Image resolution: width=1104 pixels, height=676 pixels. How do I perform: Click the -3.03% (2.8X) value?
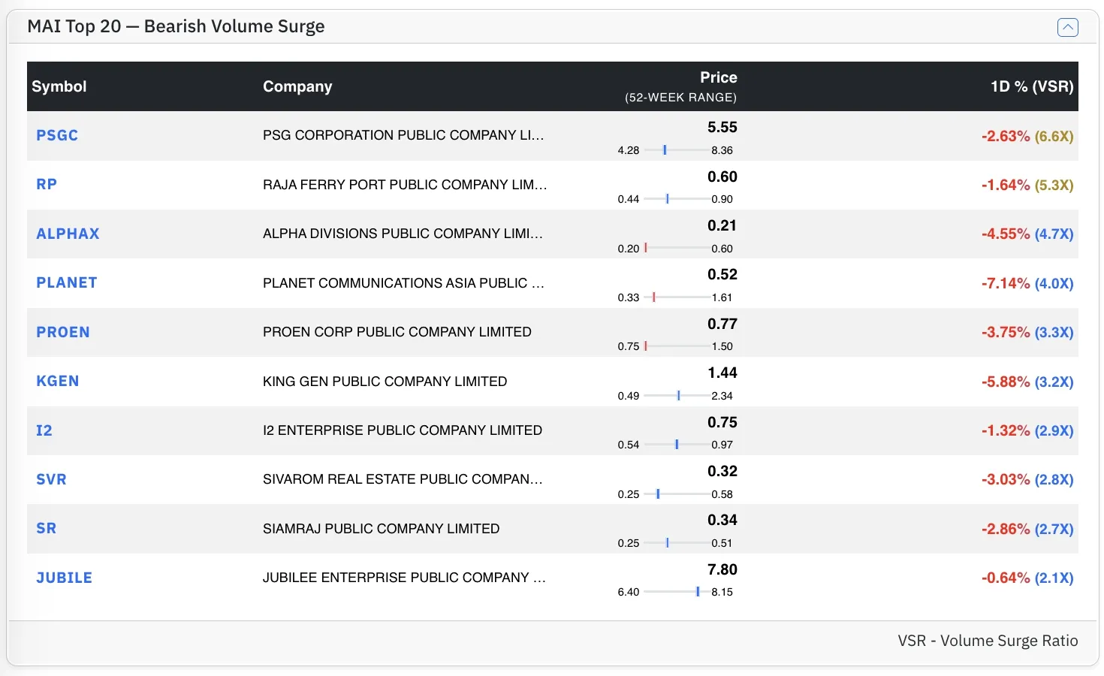[x=1027, y=480]
